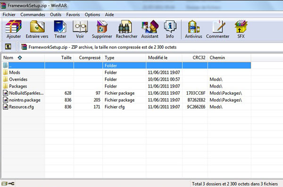Viewport: 283px width, 187px height.
Task: Show archive Info icon
Action: pos(170,27)
